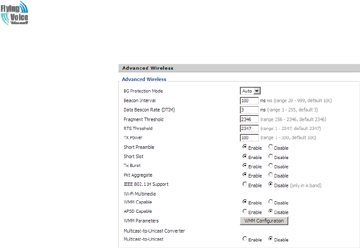Image resolution: width=360 pixels, height=248 pixels.
Task: Set WMM Capable to Enable
Action: coord(245,202)
